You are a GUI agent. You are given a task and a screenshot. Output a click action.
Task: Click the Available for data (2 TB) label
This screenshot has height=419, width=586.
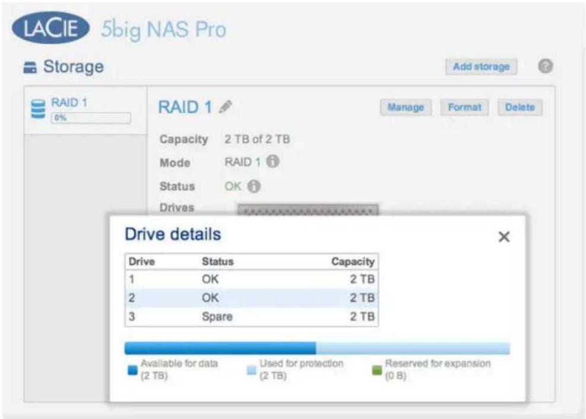point(179,369)
